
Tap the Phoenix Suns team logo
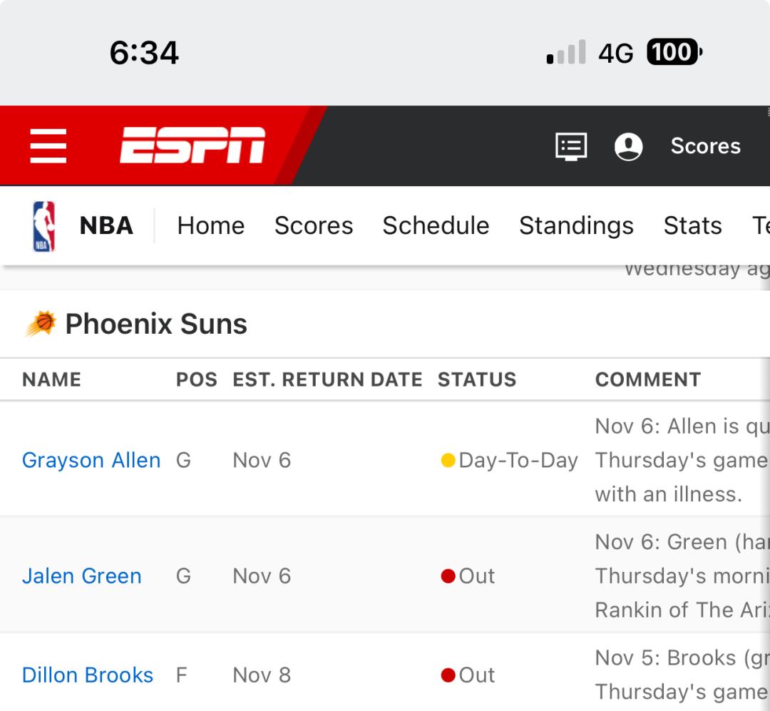[x=41, y=324]
